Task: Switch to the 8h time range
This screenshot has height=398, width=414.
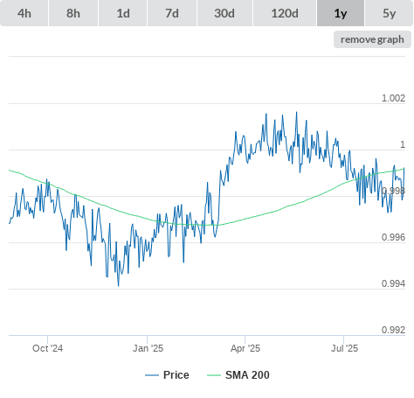Action: coord(73,13)
